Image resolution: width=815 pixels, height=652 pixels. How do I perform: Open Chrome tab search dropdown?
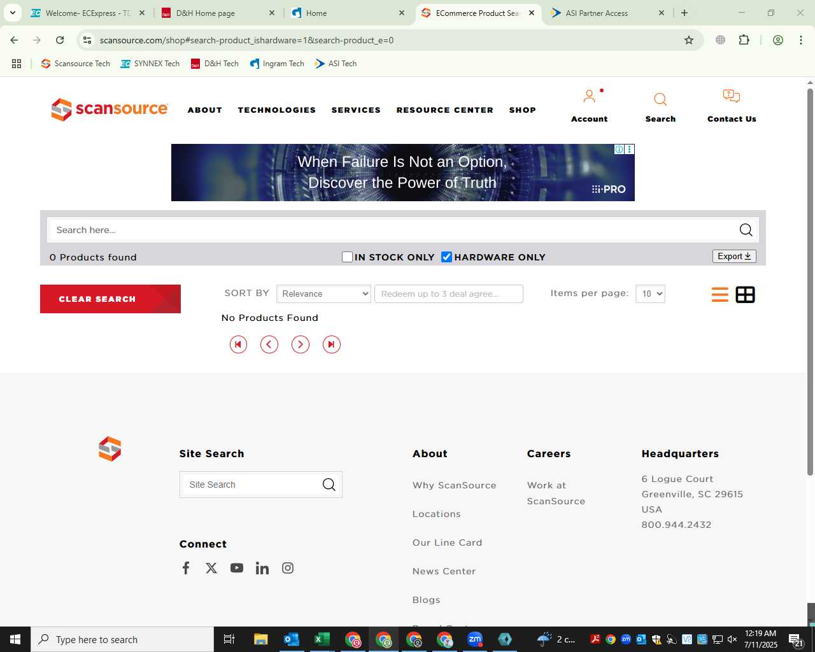point(12,13)
